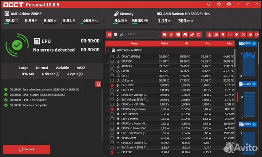Image resolution: width=262 pixels, height=157 pixels.
Task: Click the info icon on the 2,168 V graph
Action: [x=254, y=84]
